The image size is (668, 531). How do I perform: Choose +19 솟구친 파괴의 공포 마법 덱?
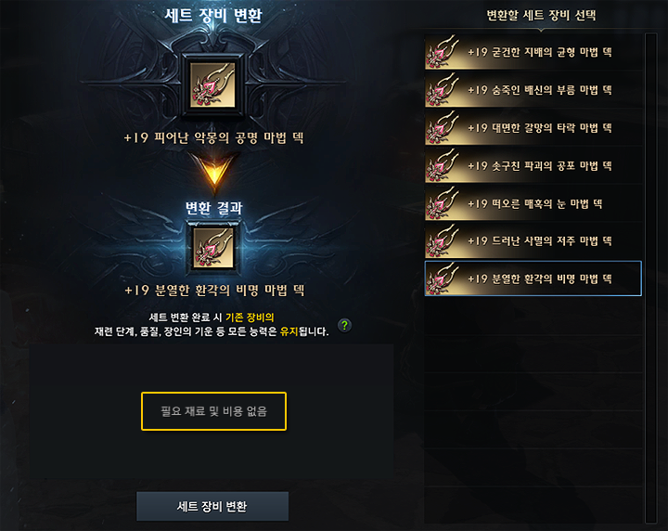[x=533, y=166]
